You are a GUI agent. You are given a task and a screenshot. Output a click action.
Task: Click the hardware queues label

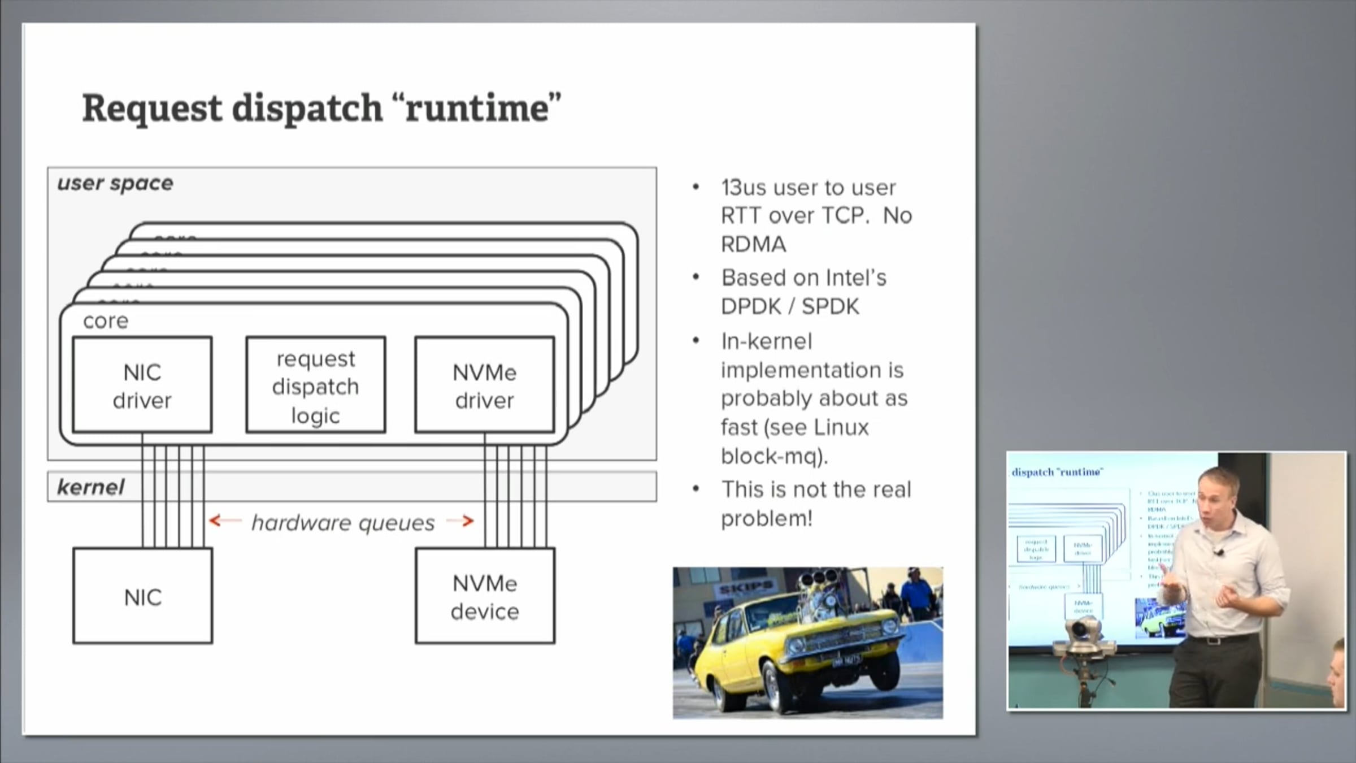tap(343, 523)
